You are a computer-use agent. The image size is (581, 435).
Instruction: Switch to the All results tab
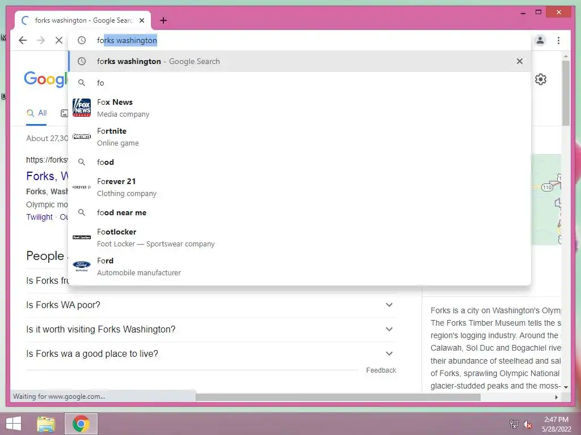(36, 113)
